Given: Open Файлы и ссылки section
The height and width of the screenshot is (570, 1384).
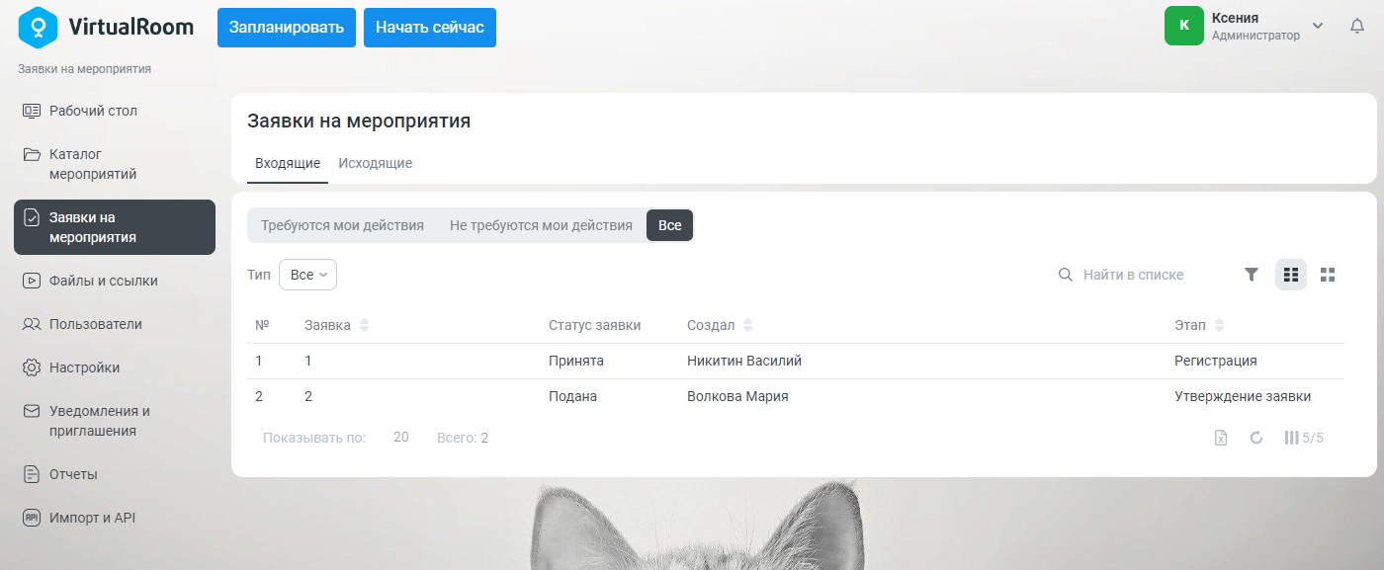Looking at the screenshot, I should tap(115, 281).
